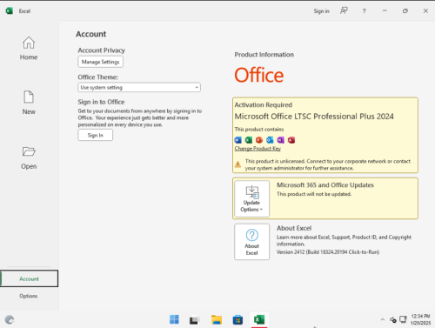Click 'Activation Required' text
This screenshot has width=435, height=328.
click(x=264, y=104)
